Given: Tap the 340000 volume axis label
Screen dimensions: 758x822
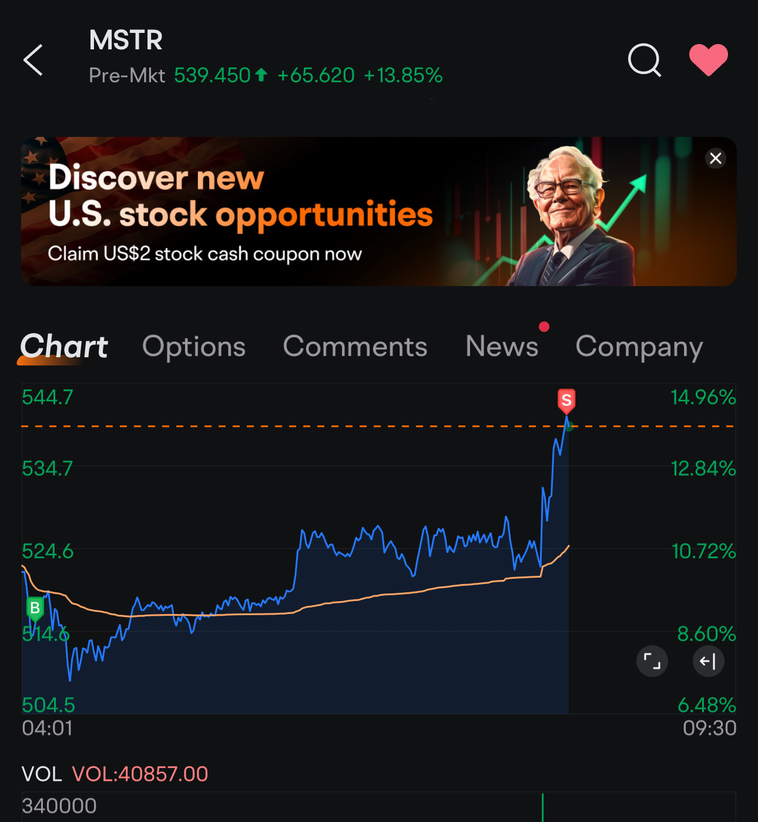Looking at the screenshot, I should click(x=59, y=806).
